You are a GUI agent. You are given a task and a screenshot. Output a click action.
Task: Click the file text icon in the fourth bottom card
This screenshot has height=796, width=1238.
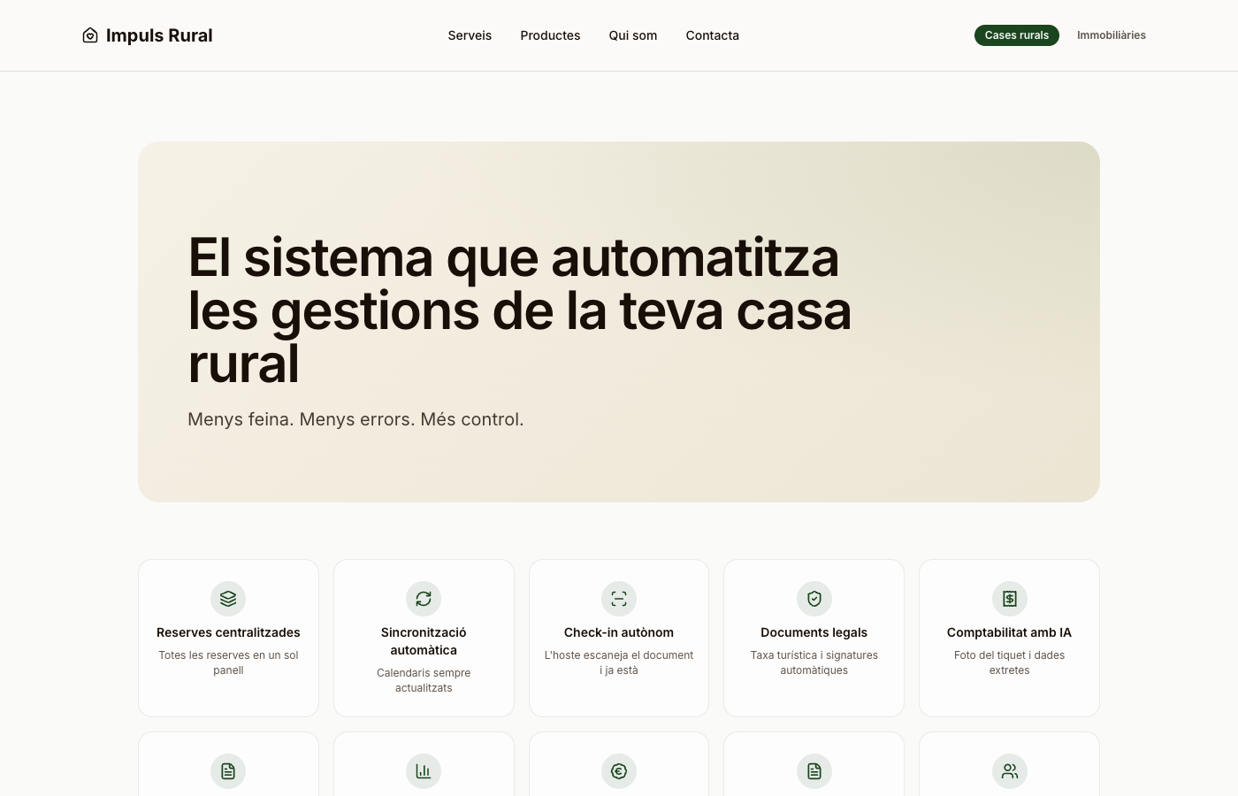(x=814, y=771)
